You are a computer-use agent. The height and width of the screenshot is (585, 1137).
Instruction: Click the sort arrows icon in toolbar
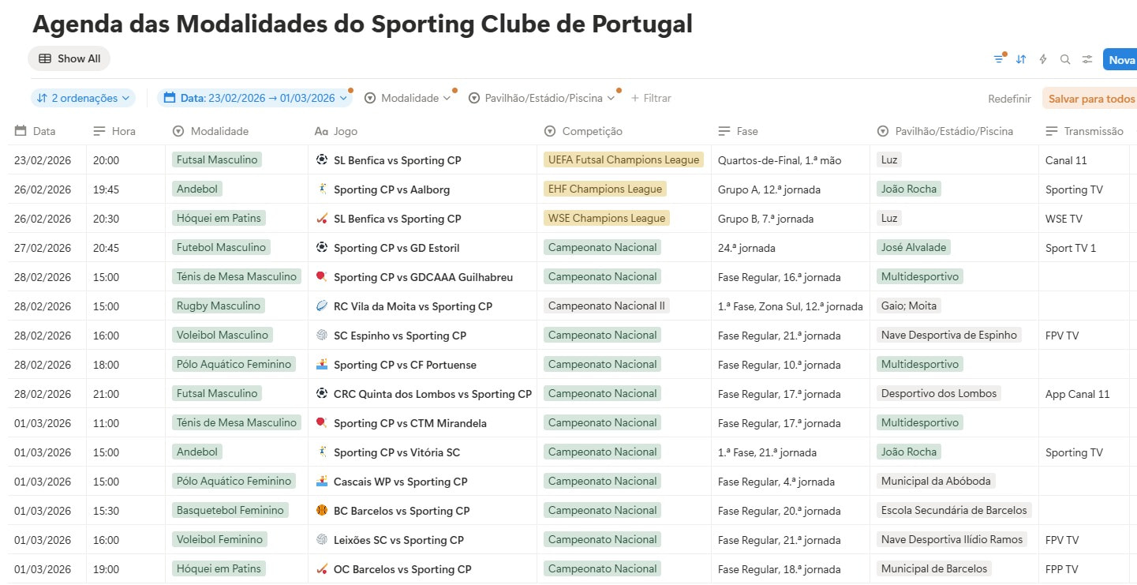tap(1021, 59)
